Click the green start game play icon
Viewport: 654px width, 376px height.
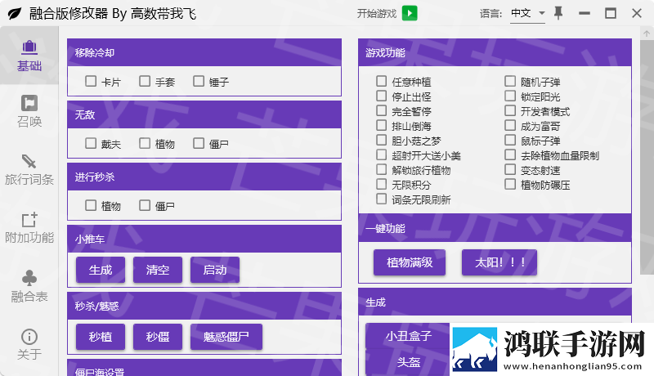[410, 13]
